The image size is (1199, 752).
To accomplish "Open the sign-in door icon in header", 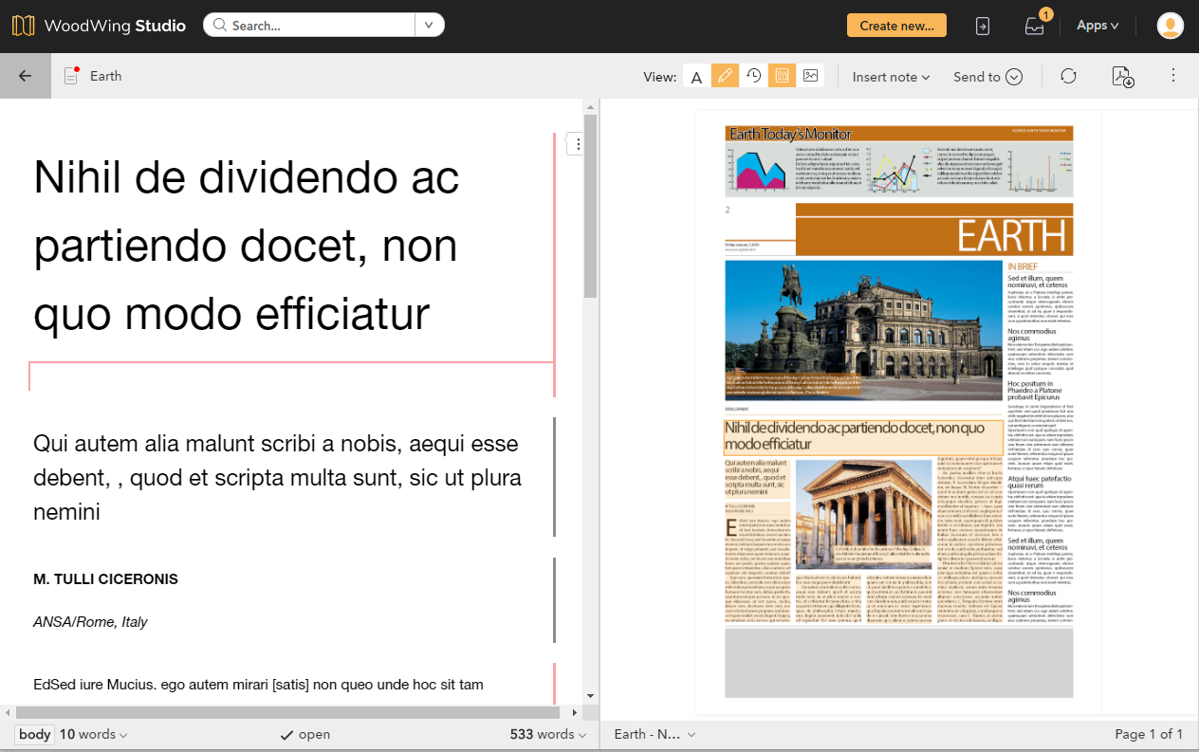I will tap(983, 26).
